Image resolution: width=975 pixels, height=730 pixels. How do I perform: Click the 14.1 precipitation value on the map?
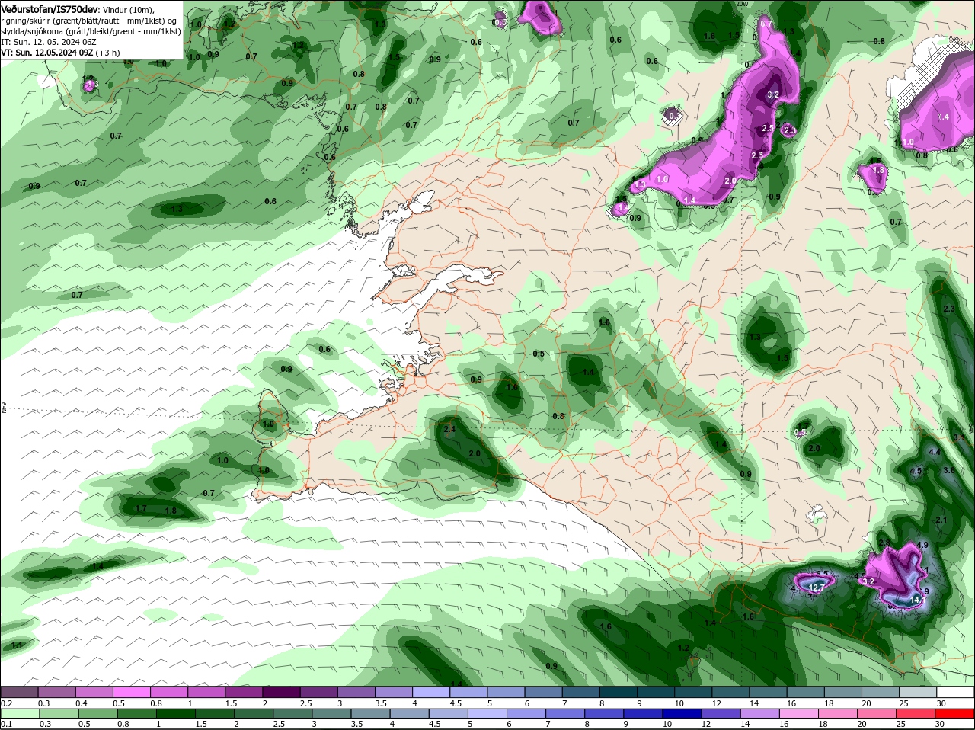click(x=916, y=600)
